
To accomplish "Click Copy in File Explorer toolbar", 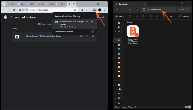I will pyautogui.click(x=137, y=16).
